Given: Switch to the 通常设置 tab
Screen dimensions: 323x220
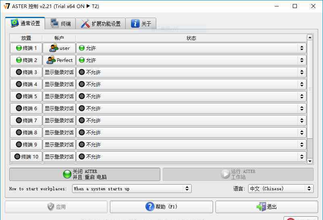Looking at the screenshot, I should pos(25,23).
